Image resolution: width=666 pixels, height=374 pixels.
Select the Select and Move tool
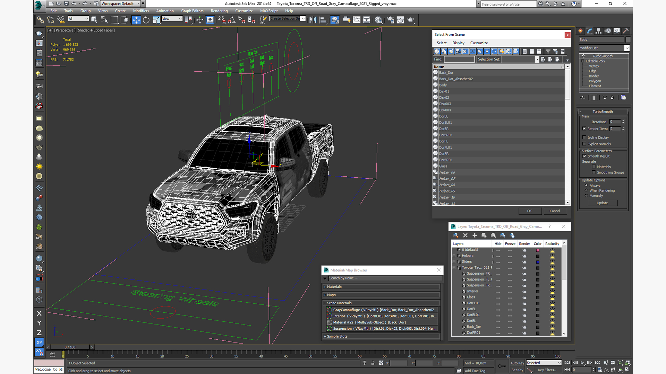click(x=136, y=20)
